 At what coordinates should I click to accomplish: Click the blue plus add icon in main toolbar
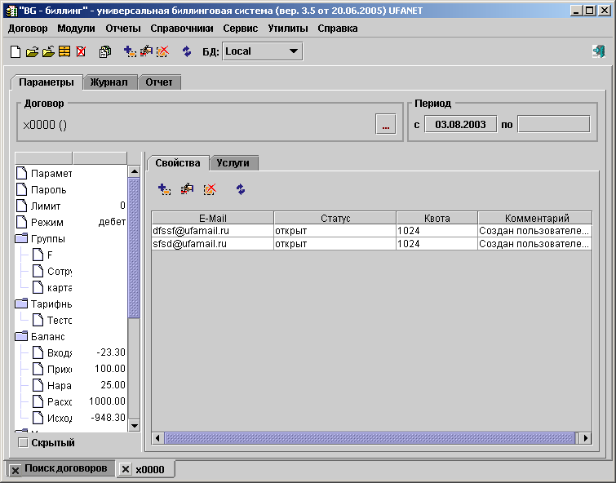[x=130, y=51]
